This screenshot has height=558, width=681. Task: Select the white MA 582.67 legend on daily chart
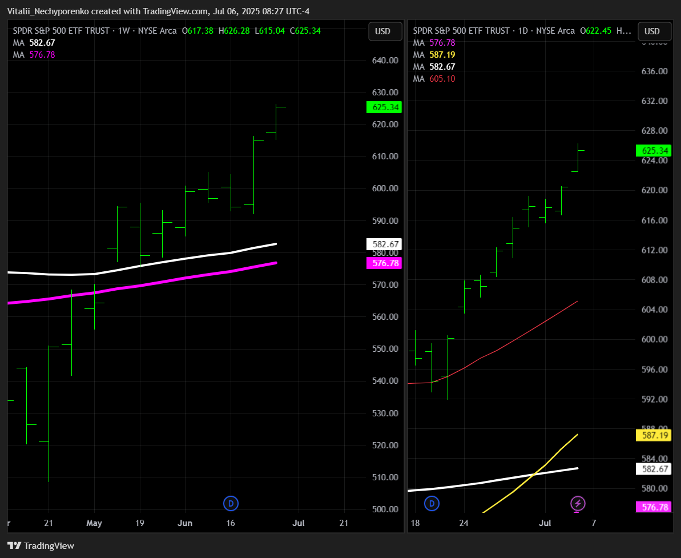434,66
